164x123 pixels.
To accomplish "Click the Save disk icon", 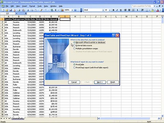I will pos(11,10).
